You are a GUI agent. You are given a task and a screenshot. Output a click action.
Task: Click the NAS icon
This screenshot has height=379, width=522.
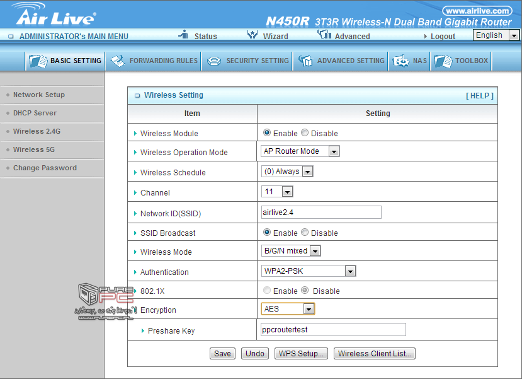pos(400,61)
